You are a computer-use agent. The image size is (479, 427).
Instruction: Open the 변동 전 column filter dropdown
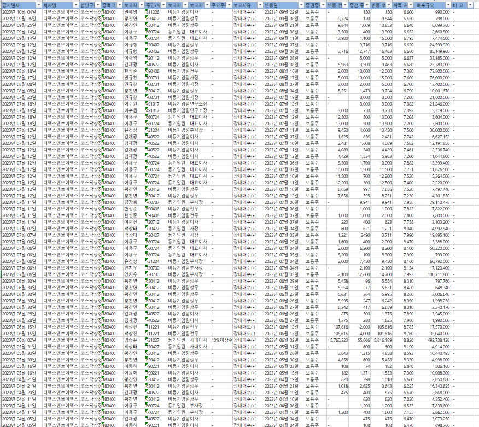(x=345, y=5)
